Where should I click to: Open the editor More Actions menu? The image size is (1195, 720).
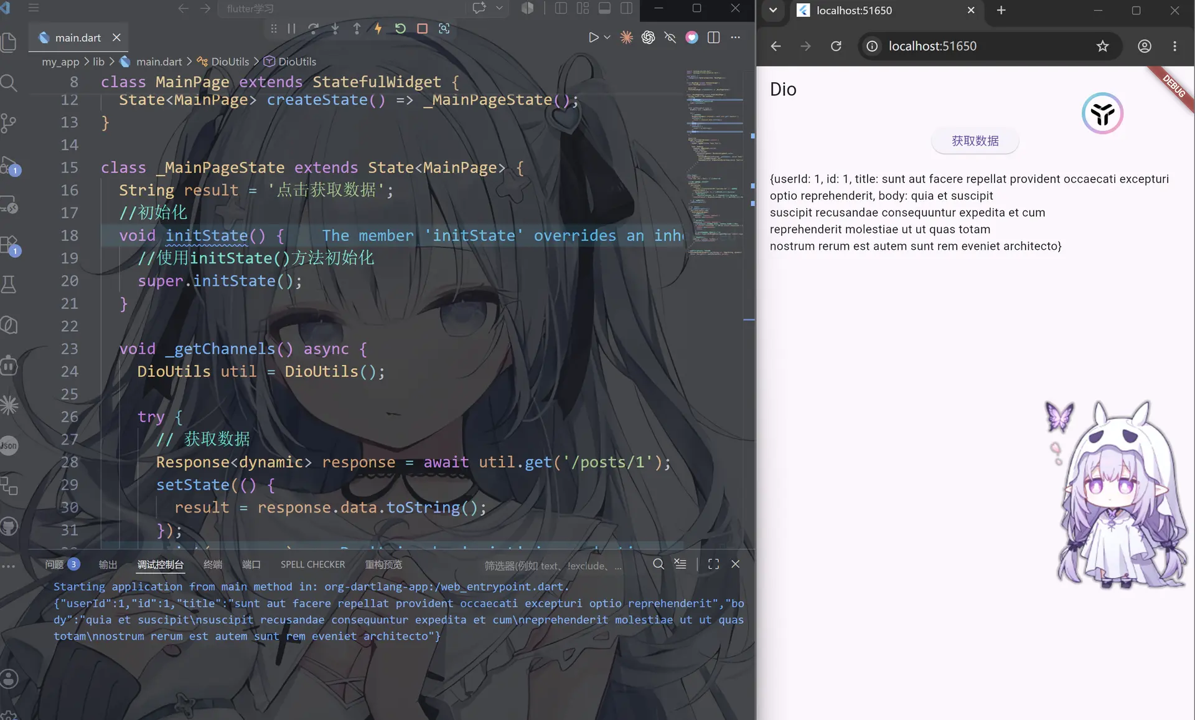(x=735, y=37)
